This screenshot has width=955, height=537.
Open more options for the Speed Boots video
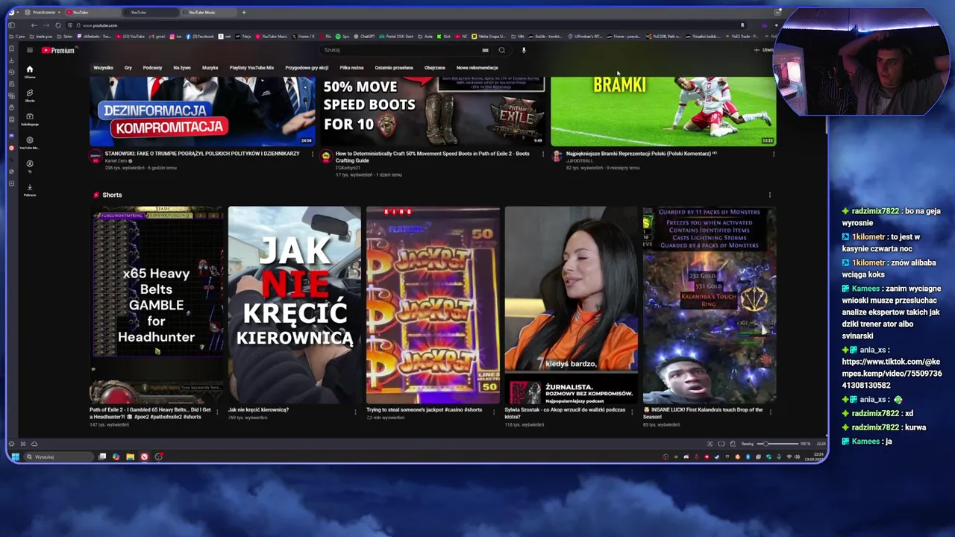[542, 154]
